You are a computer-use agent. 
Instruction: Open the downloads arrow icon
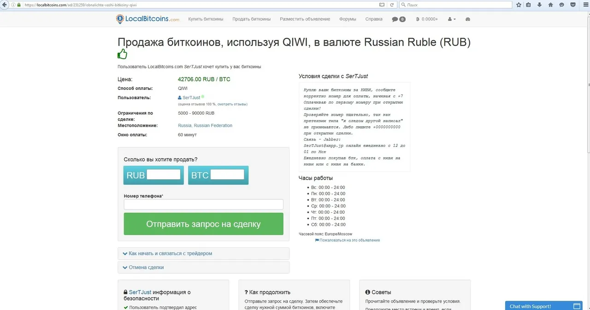539,5
